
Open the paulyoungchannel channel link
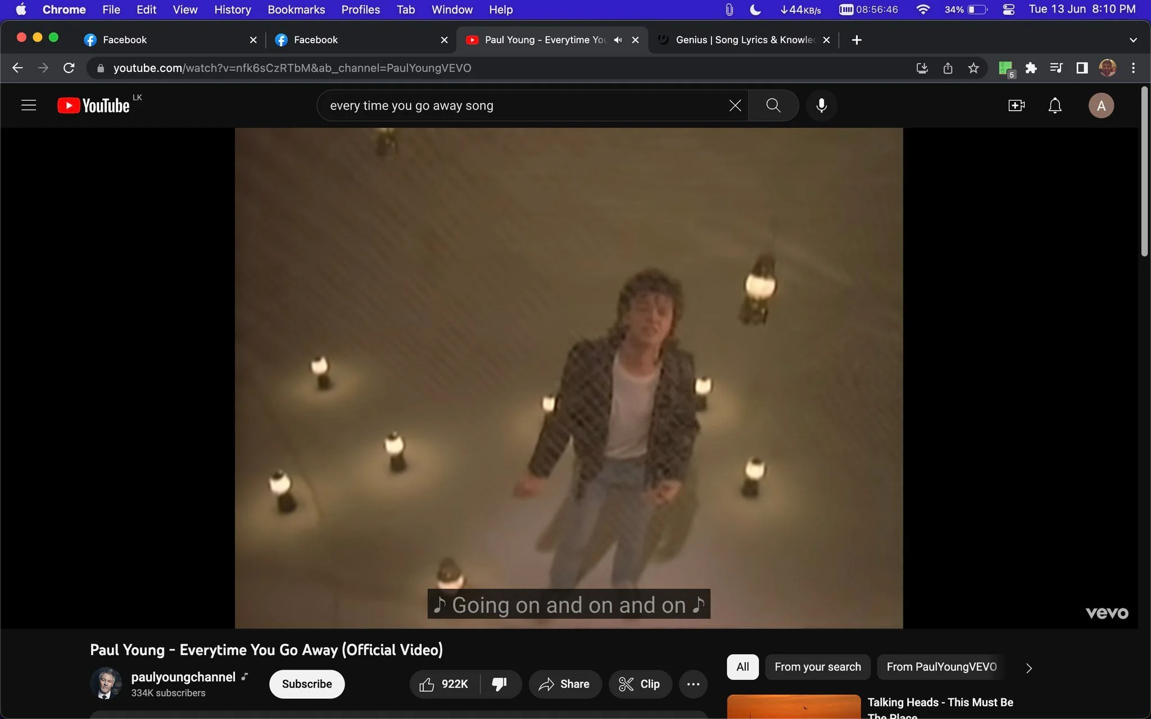pos(183,677)
